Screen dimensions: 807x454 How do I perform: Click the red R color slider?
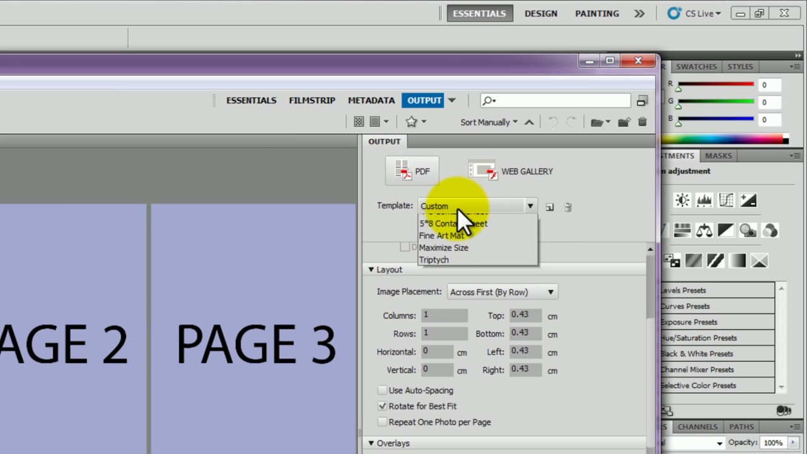coord(716,84)
